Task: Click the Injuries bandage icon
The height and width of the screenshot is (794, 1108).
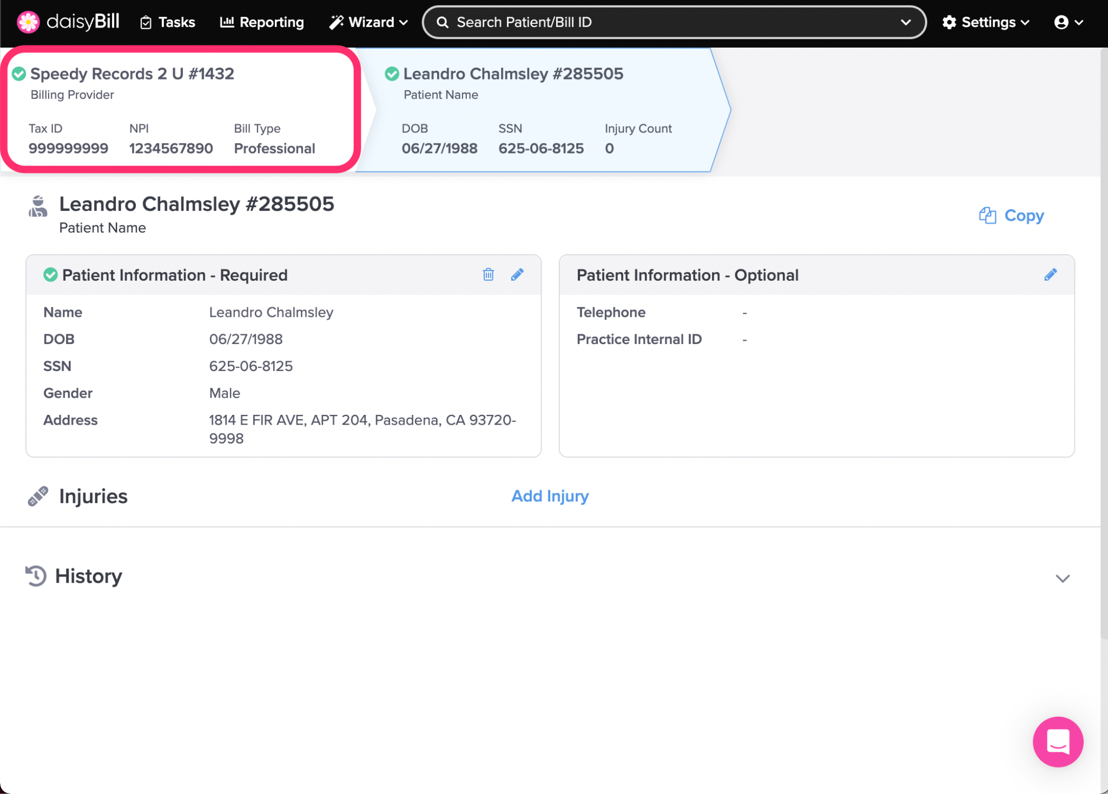Action: [x=38, y=496]
